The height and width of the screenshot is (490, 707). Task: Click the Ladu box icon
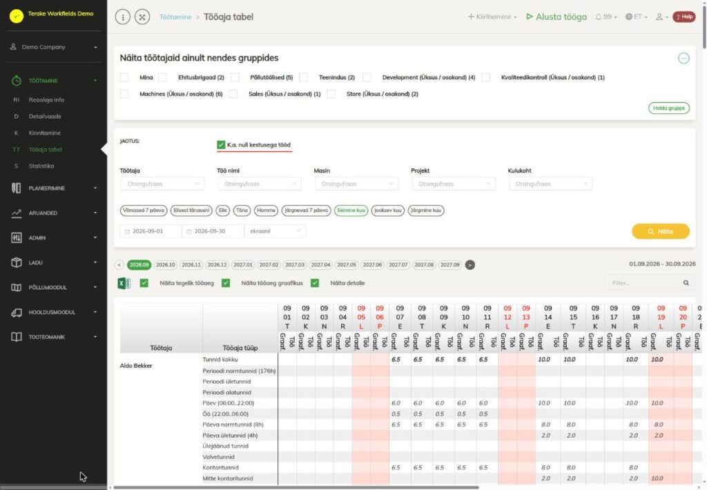click(17, 262)
